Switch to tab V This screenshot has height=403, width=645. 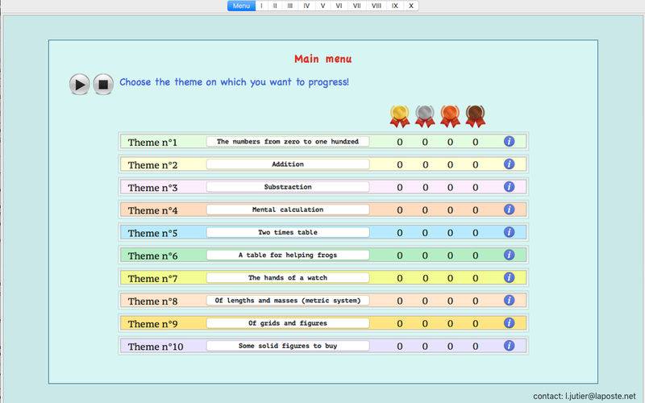click(323, 6)
